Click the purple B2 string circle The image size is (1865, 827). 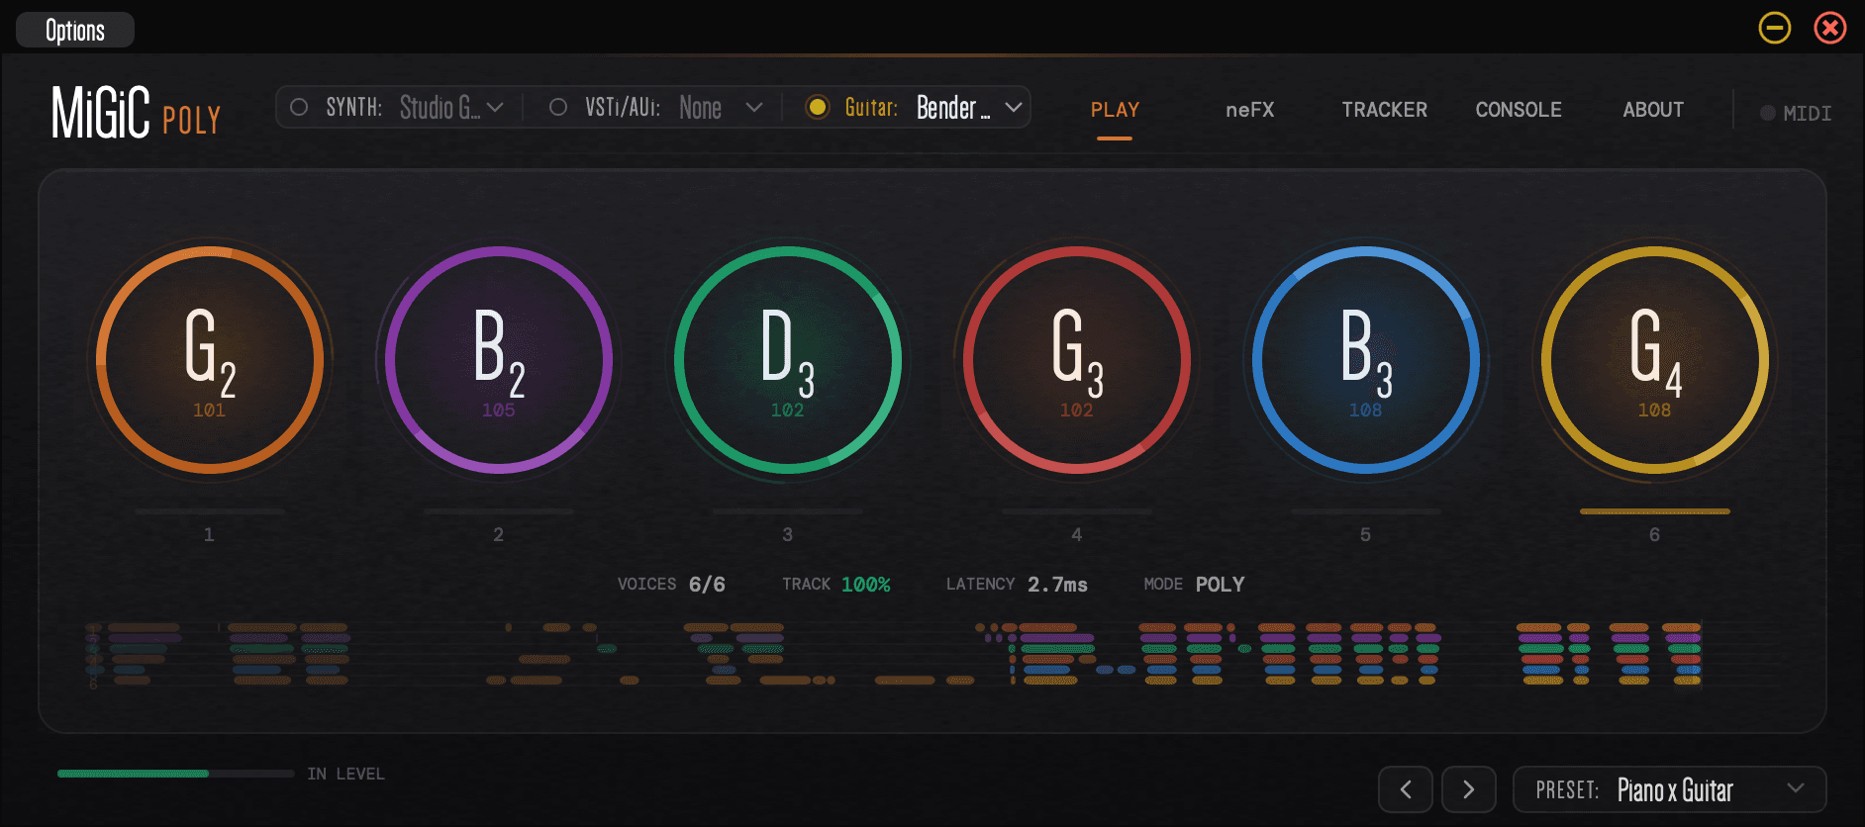click(499, 360)
